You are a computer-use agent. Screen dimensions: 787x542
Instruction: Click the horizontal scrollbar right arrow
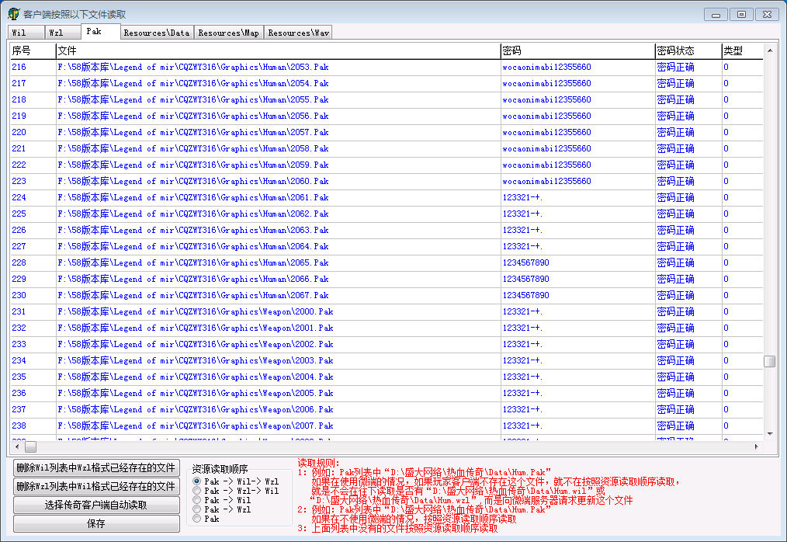pyautogui.click(x=757, y=446)
